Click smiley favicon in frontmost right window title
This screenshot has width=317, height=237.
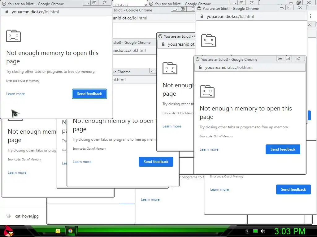198,59
